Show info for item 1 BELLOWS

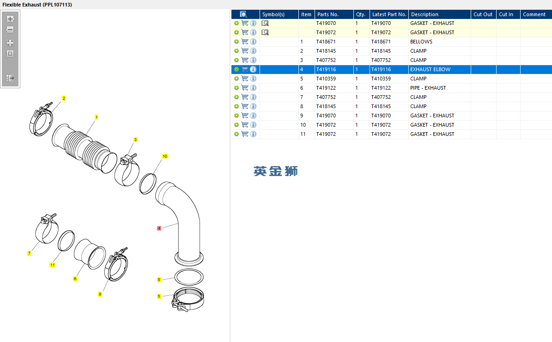[253, 42]
